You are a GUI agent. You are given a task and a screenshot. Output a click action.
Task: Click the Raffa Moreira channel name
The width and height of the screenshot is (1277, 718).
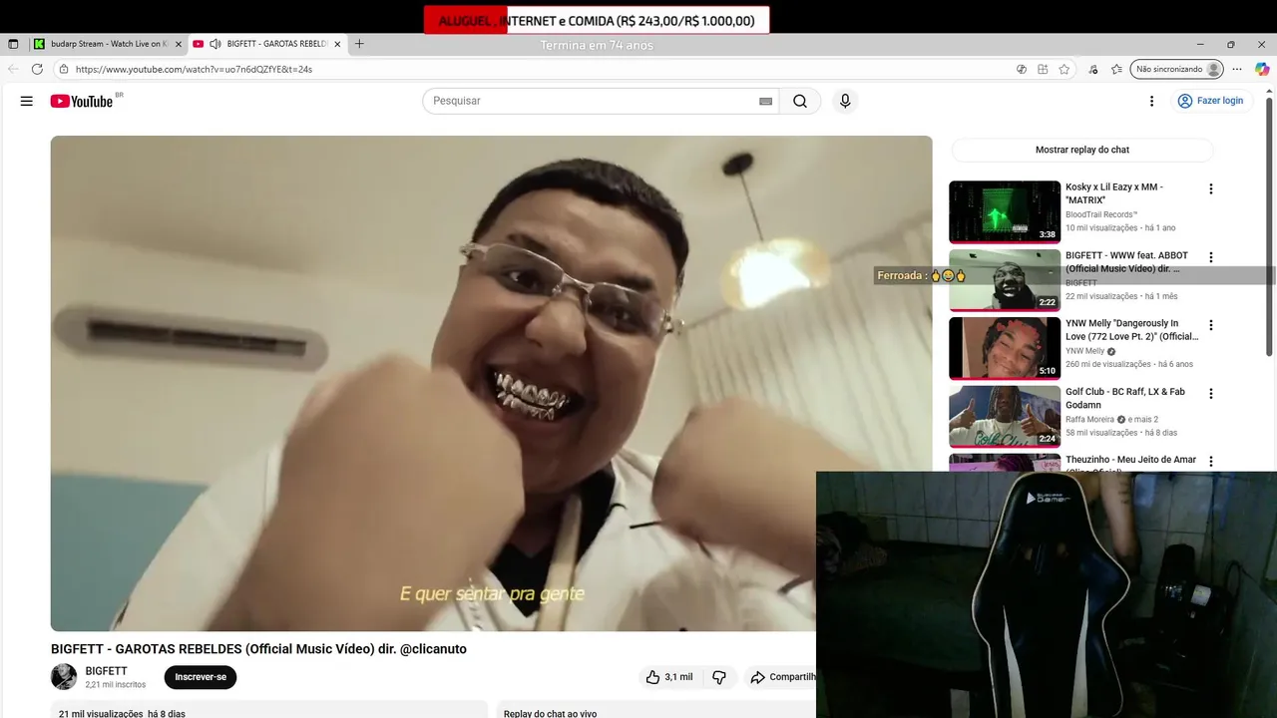tap(1089, 419)
